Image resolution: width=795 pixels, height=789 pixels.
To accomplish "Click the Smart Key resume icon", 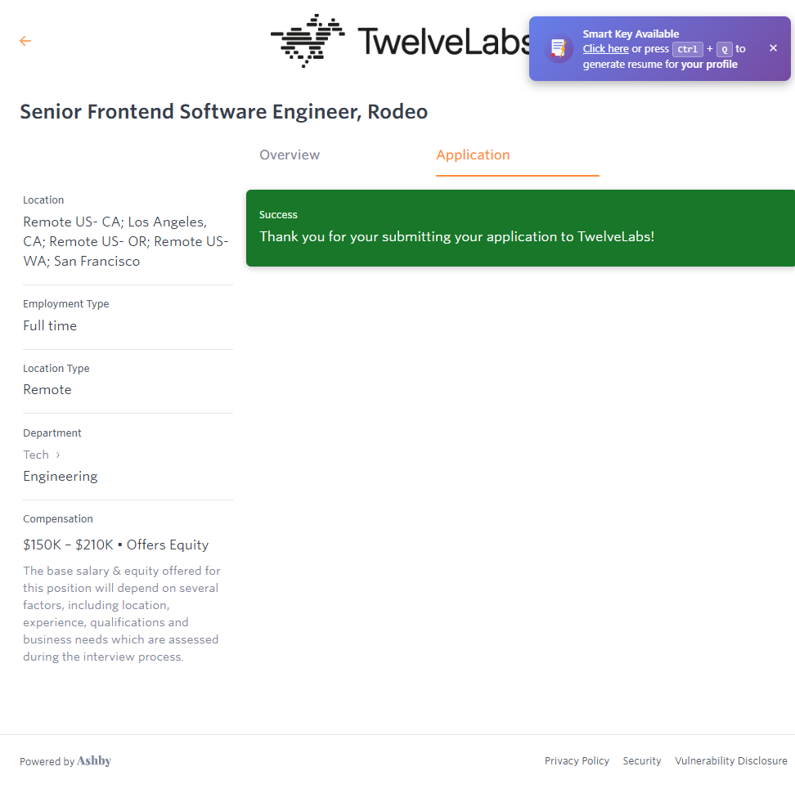I will click(559, 48).
